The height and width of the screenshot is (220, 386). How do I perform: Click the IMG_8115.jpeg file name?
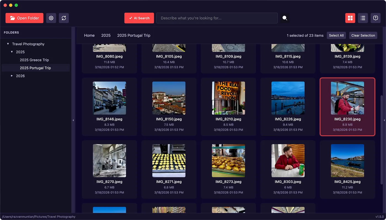[x=288, y=56]
